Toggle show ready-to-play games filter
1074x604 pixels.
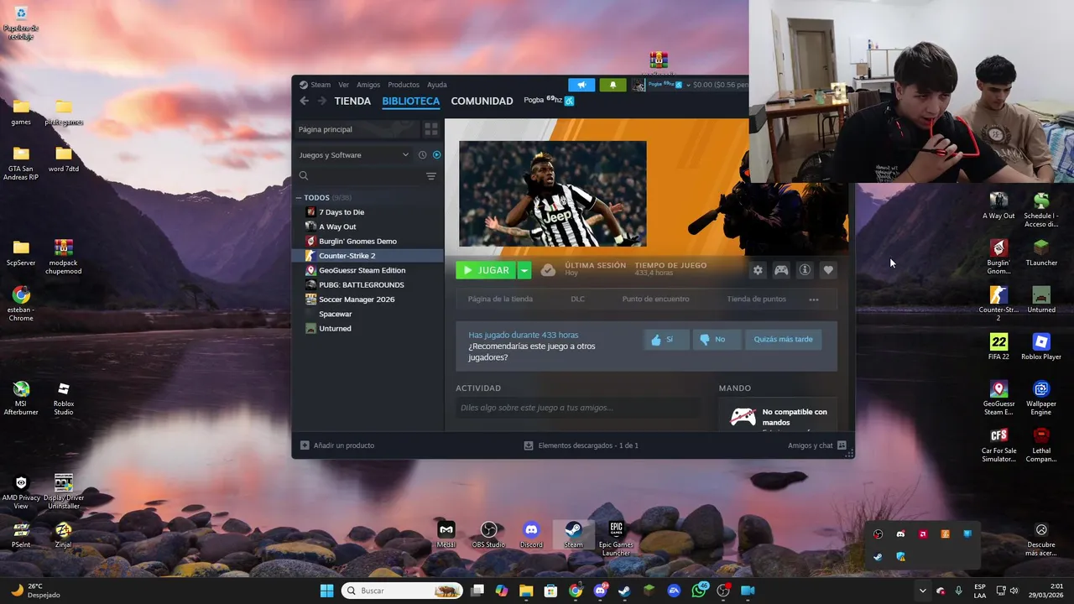[436, 155]
